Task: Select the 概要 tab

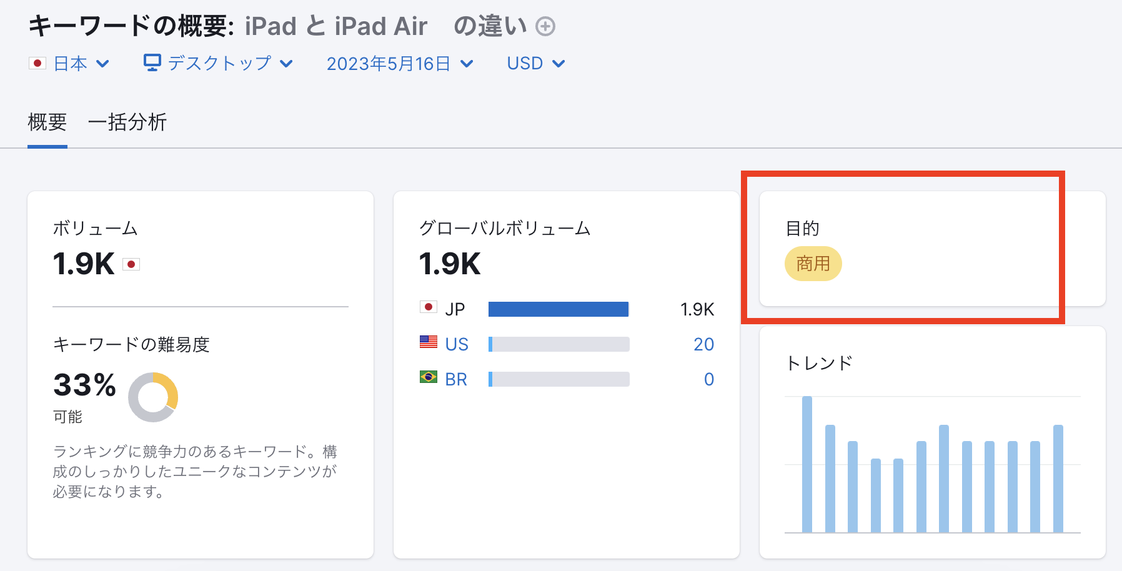Action: 47,122
